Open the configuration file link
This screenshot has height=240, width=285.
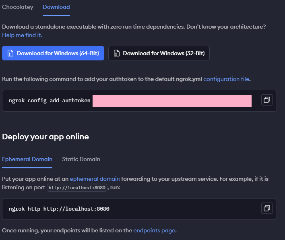point(226,79)
